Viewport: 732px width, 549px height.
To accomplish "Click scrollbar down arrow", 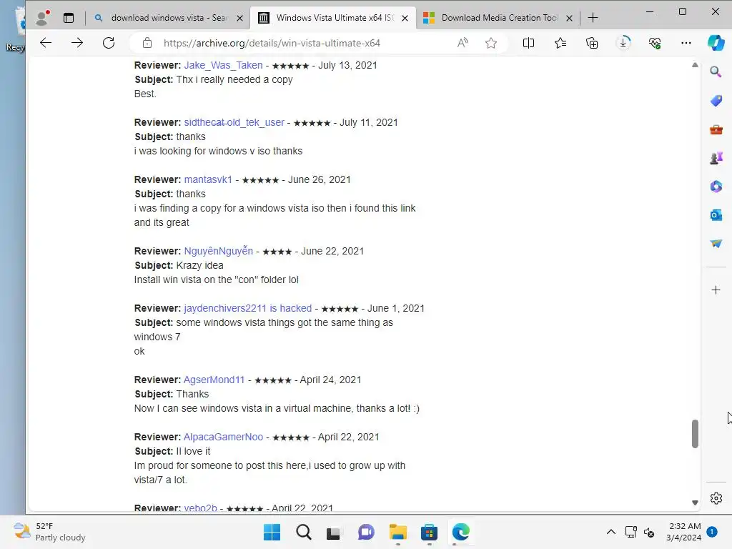I will pos(695,503).
